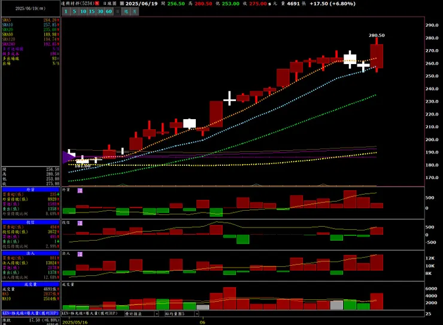Click the red icon after stock code 5234
This screenshot has height=325, width=443.
click(97, 4)
